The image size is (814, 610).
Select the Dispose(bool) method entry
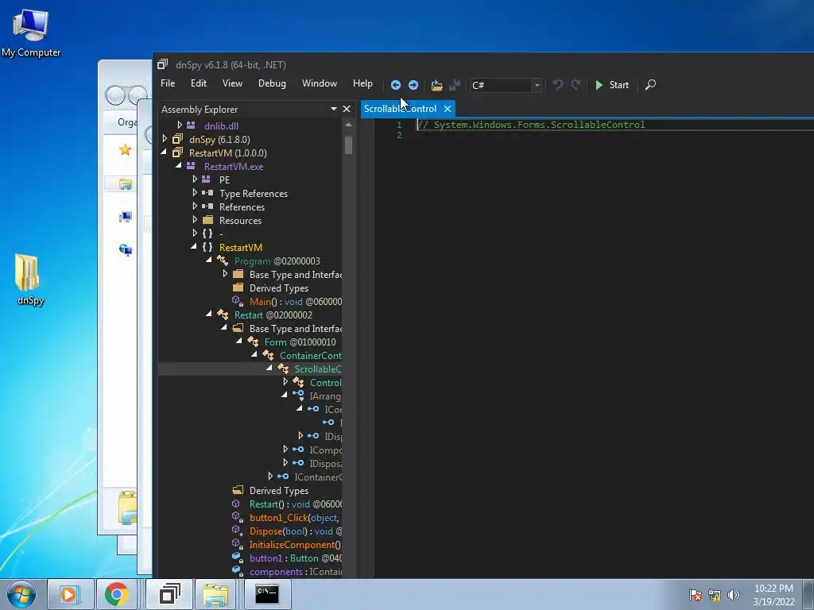click(x=295, y=531)
